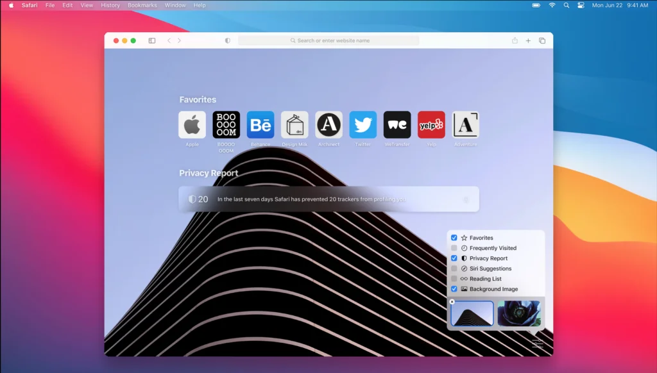This screenshot has height=373, width=657.
Task: Enable the Siri Suggestions checkbox
Action: (454, 269)
